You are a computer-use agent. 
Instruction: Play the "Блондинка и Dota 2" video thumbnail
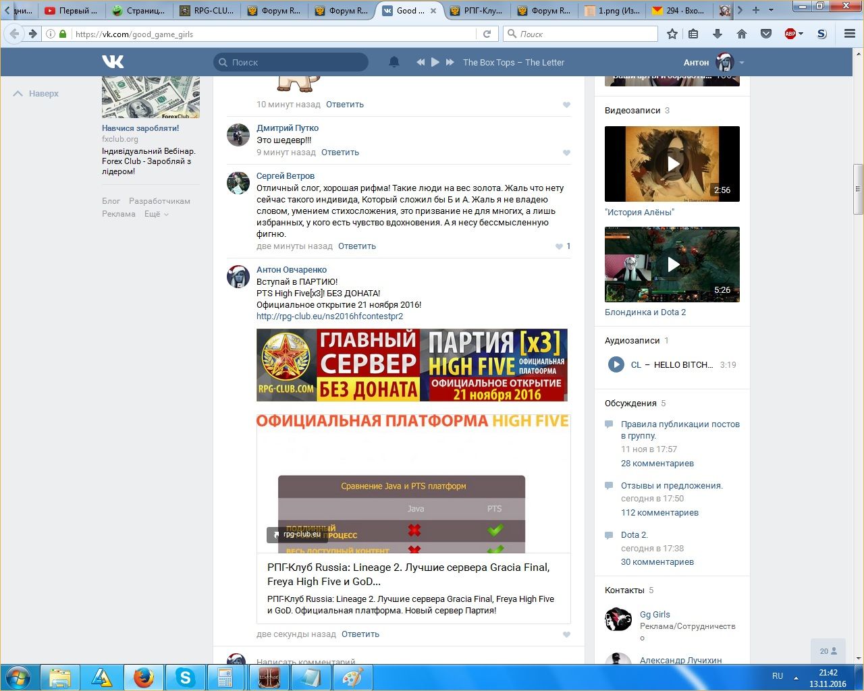(672, 265)
